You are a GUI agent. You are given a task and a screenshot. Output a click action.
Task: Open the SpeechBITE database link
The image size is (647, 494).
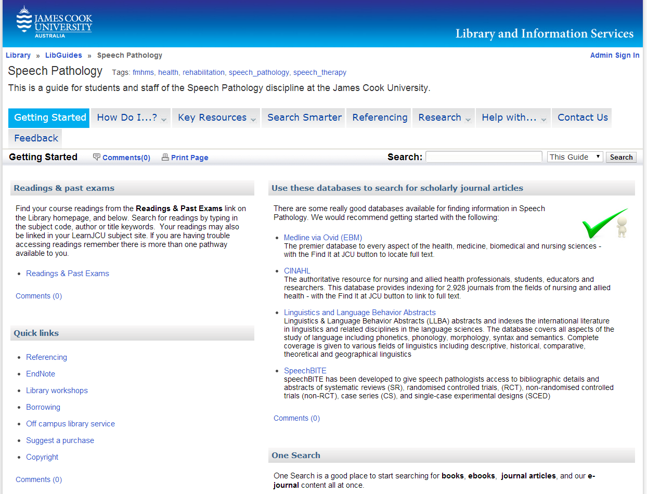click(x=305, y=370)
